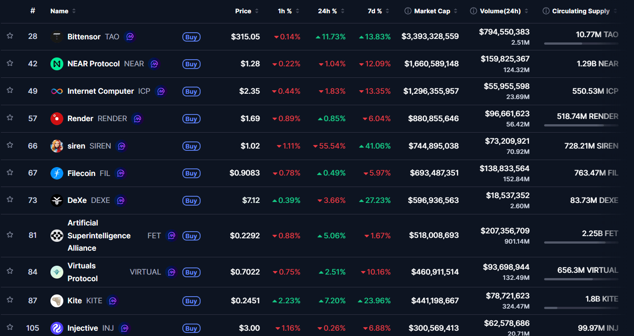Open AI chat icon beside SIREN
This screenshot has width=634, height=336.
tap(121, 146)
